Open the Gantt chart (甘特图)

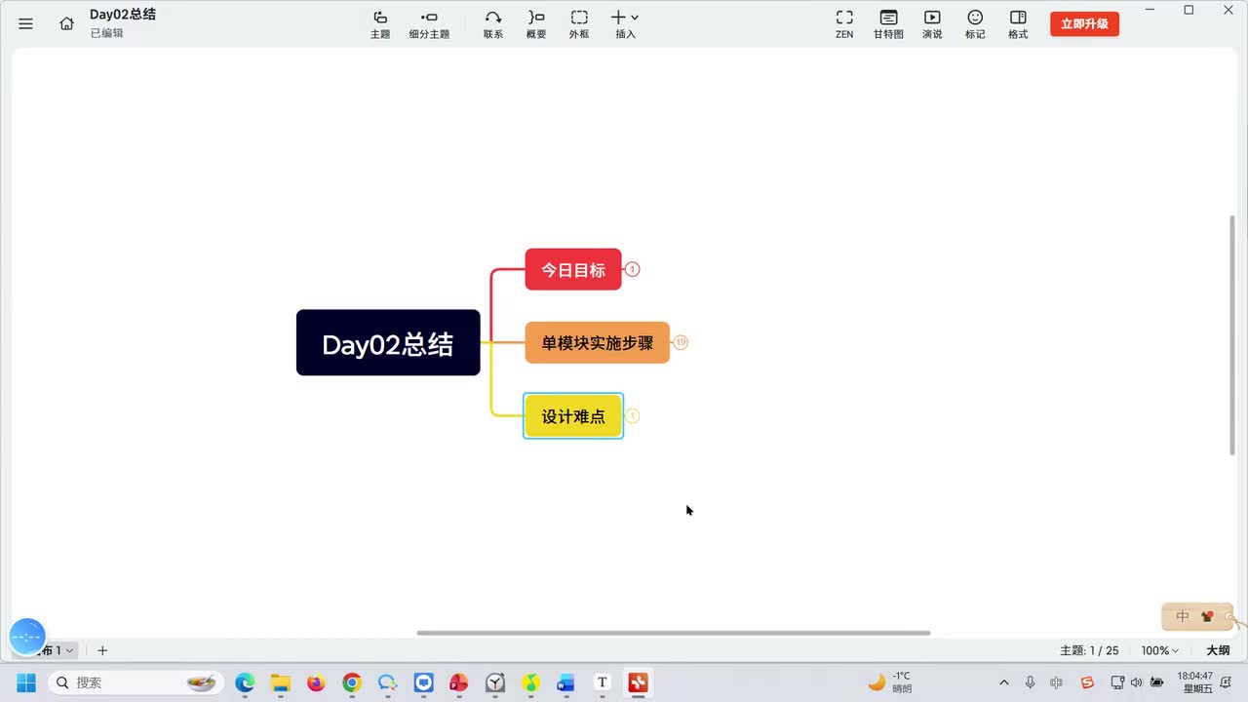pos(888,24)
